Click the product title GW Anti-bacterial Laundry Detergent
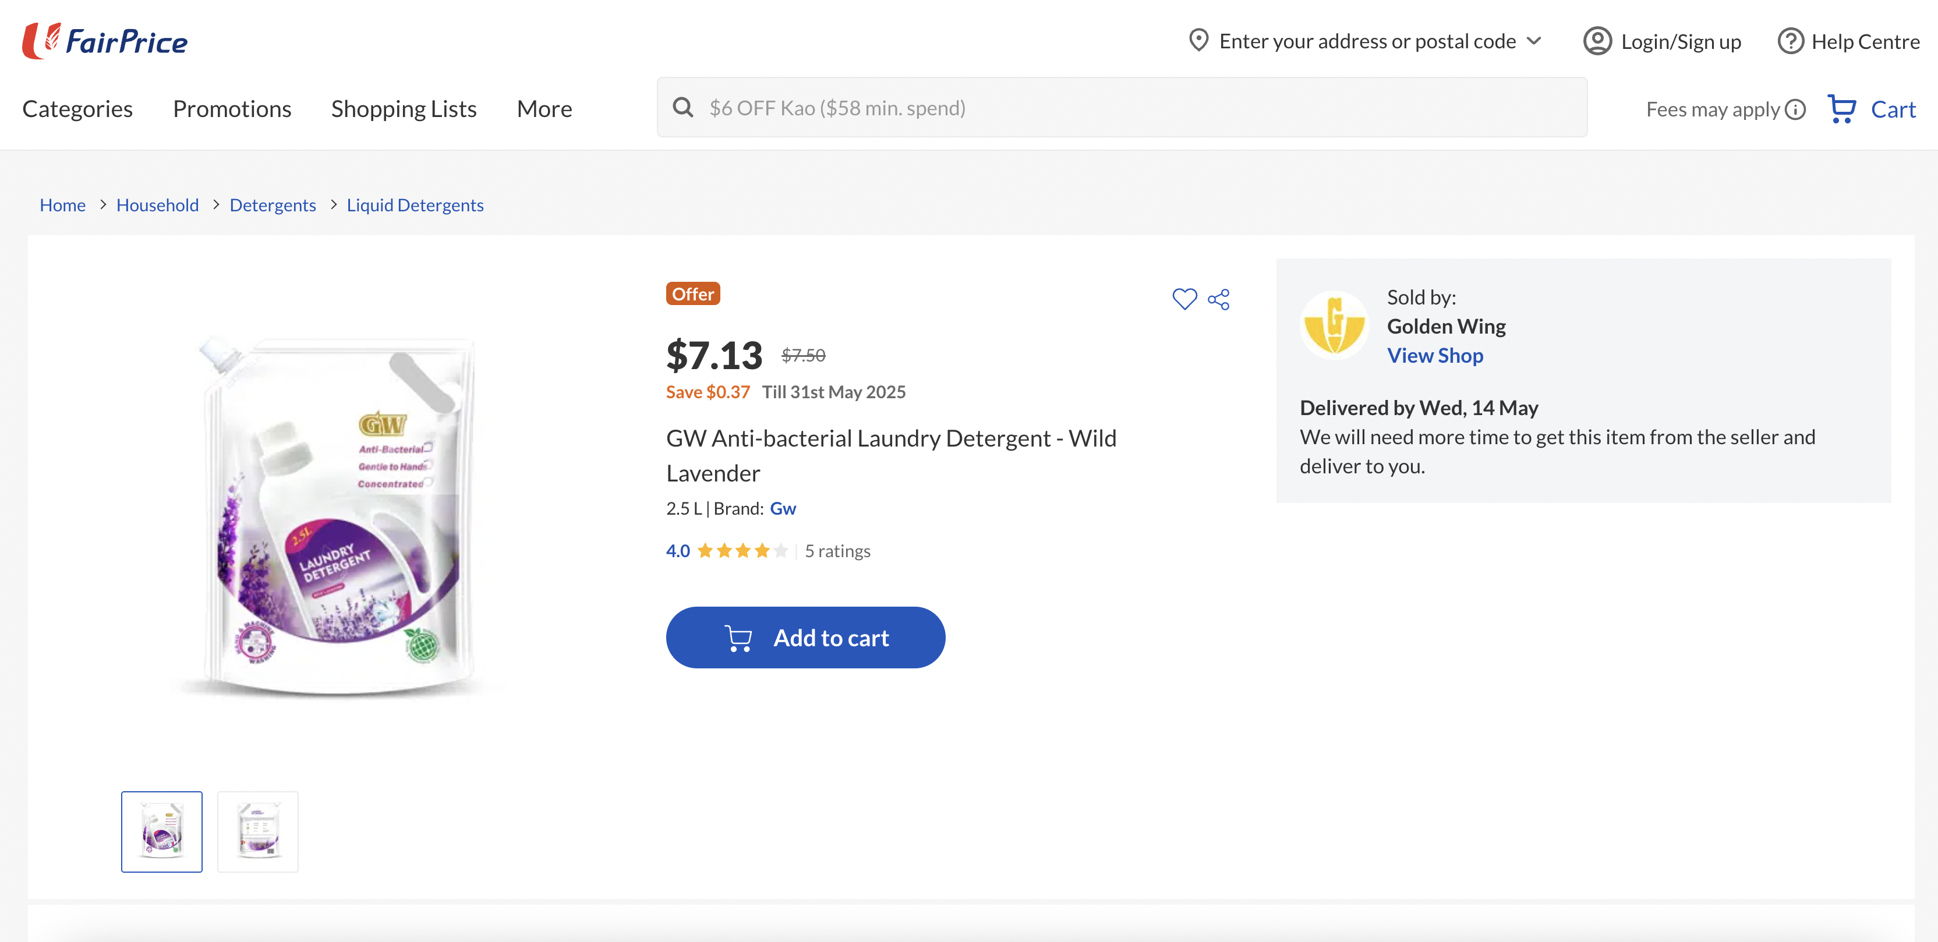The width and height of the screenshot is (1938, 942). tap(891, 455)
